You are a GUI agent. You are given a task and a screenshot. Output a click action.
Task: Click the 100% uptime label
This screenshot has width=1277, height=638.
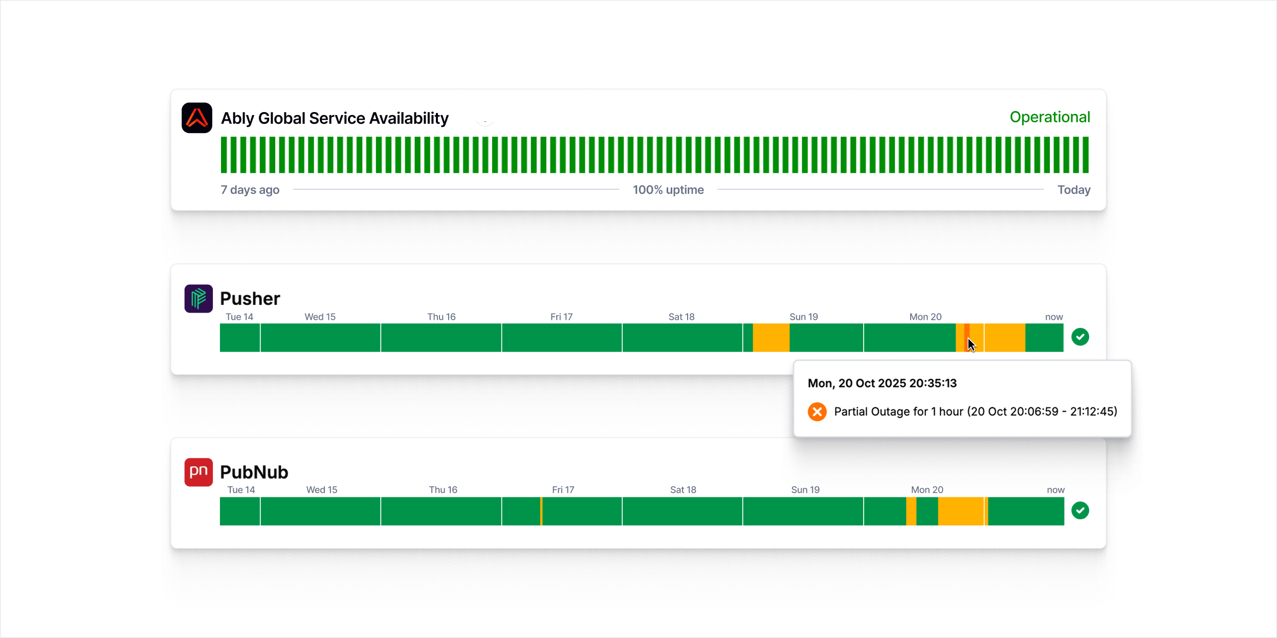668,190
